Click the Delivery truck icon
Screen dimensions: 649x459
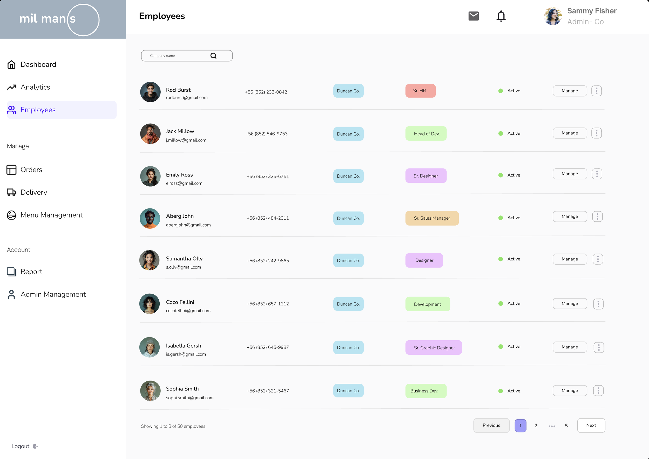coord(11,192)
